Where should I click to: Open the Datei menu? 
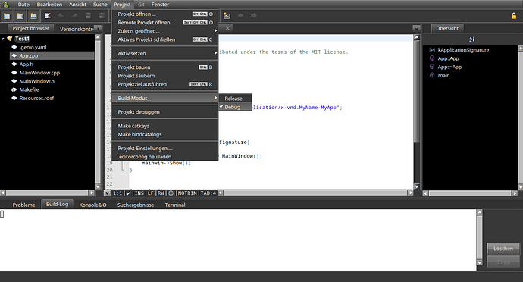[24, 5]
